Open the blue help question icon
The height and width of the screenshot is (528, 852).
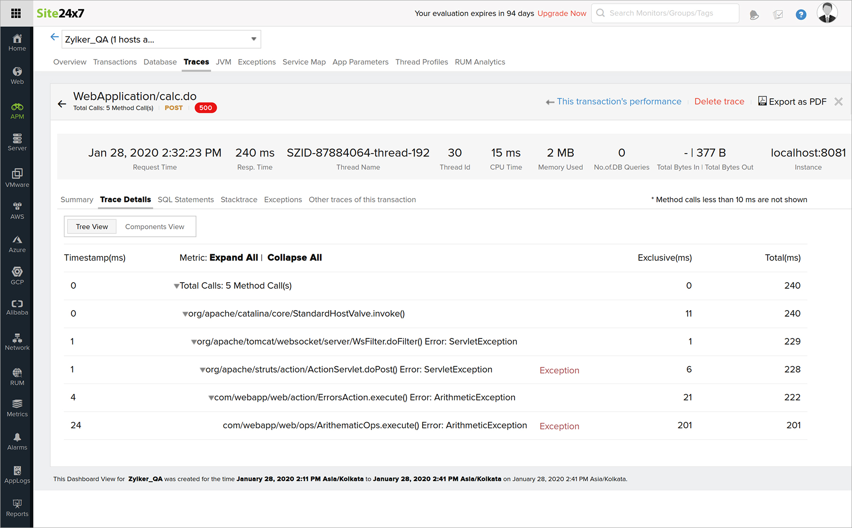click(x=801, y=15)
